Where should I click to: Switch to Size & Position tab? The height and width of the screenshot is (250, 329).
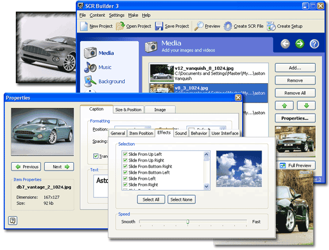tap(128, 109)
